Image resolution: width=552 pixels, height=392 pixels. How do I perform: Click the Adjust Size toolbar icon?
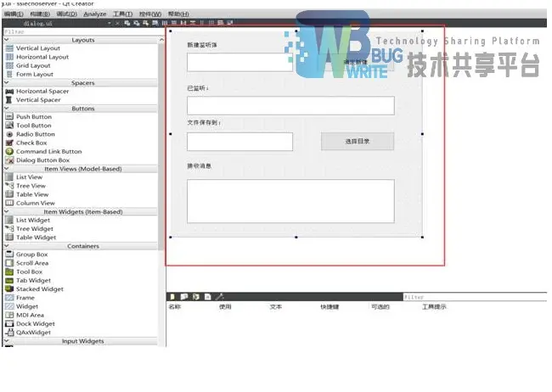click(x=229, y=23)
